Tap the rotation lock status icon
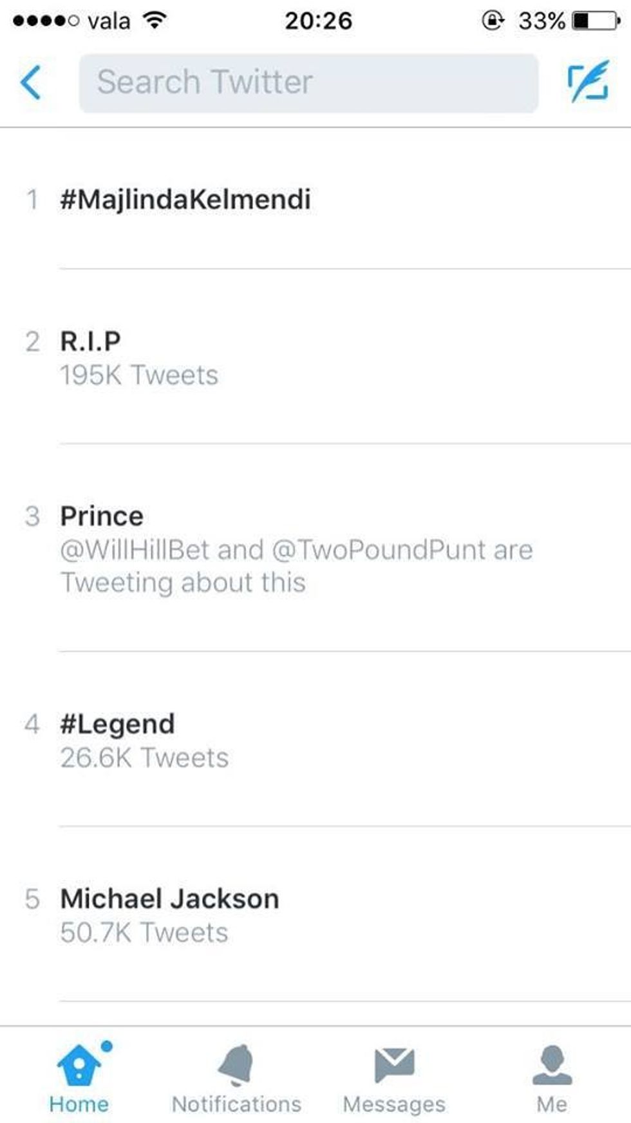631x1123 pixels. [493, 21]
